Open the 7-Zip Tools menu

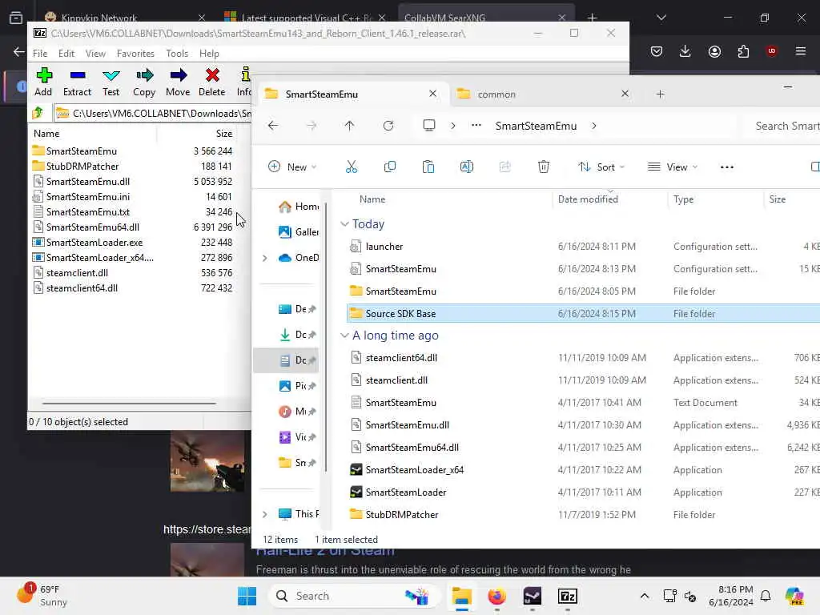pos(177,54)
